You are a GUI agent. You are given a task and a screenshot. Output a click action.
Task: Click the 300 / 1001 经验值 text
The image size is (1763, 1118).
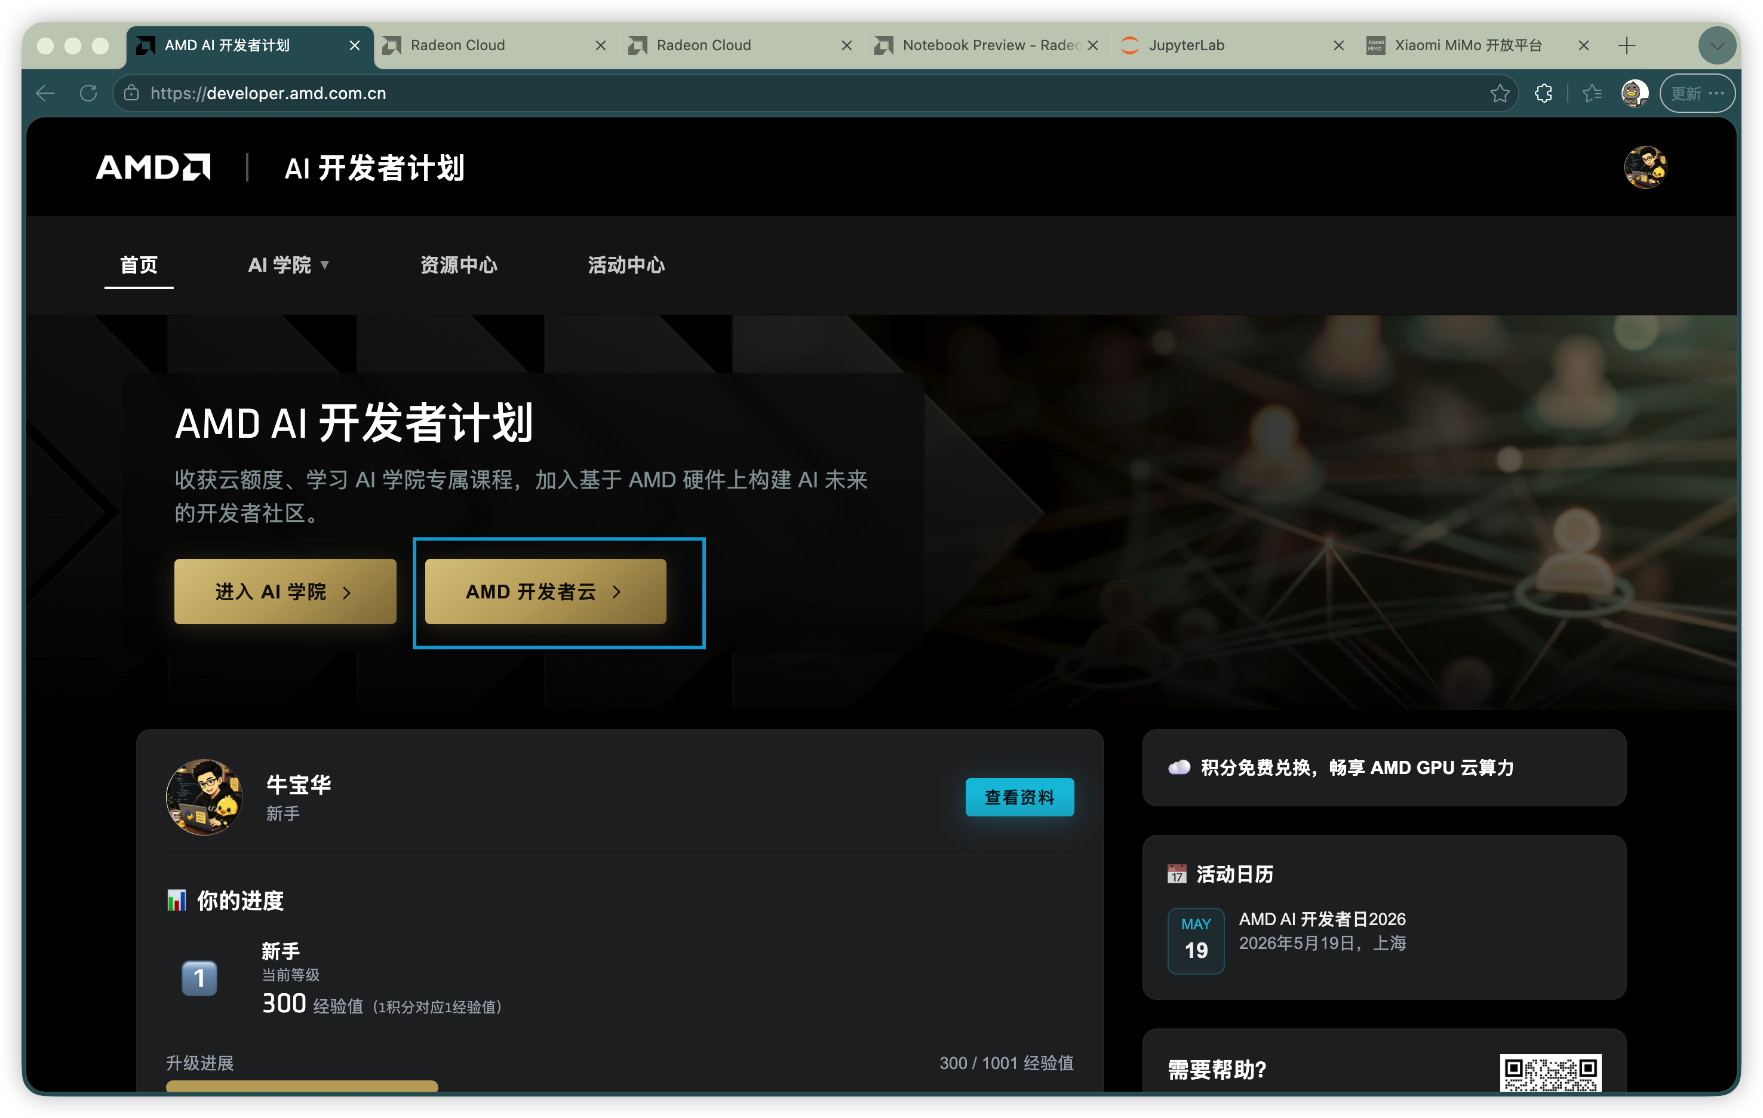(1006, 1063)
